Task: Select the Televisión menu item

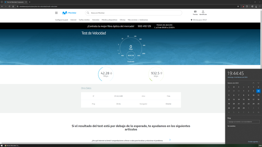Action: point(95,20)
